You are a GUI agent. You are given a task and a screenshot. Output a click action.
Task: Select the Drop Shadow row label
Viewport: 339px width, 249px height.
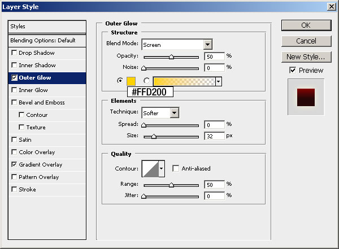(x=37, y=53)
